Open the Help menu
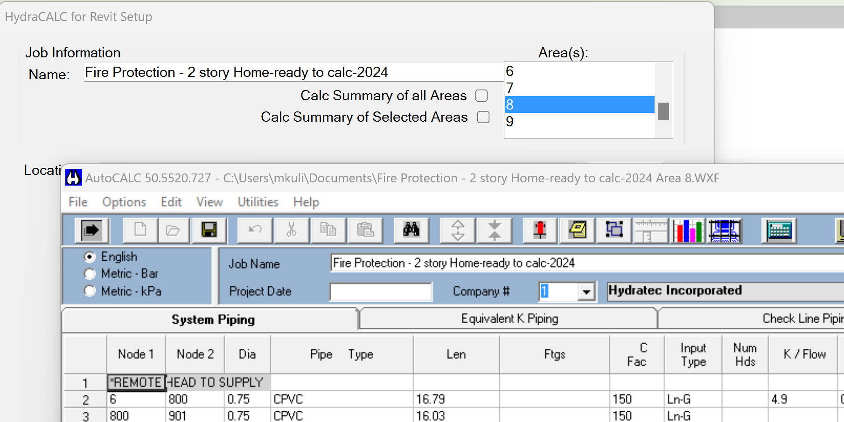 pyautogui.click(x=306, y=202)
